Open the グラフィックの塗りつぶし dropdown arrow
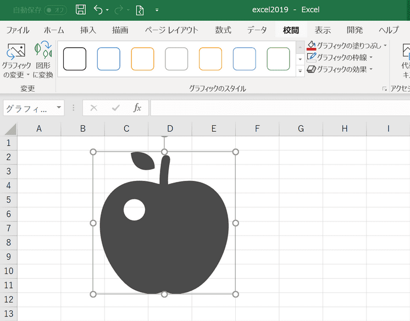The image size is (410, 321). pos(385,46)
